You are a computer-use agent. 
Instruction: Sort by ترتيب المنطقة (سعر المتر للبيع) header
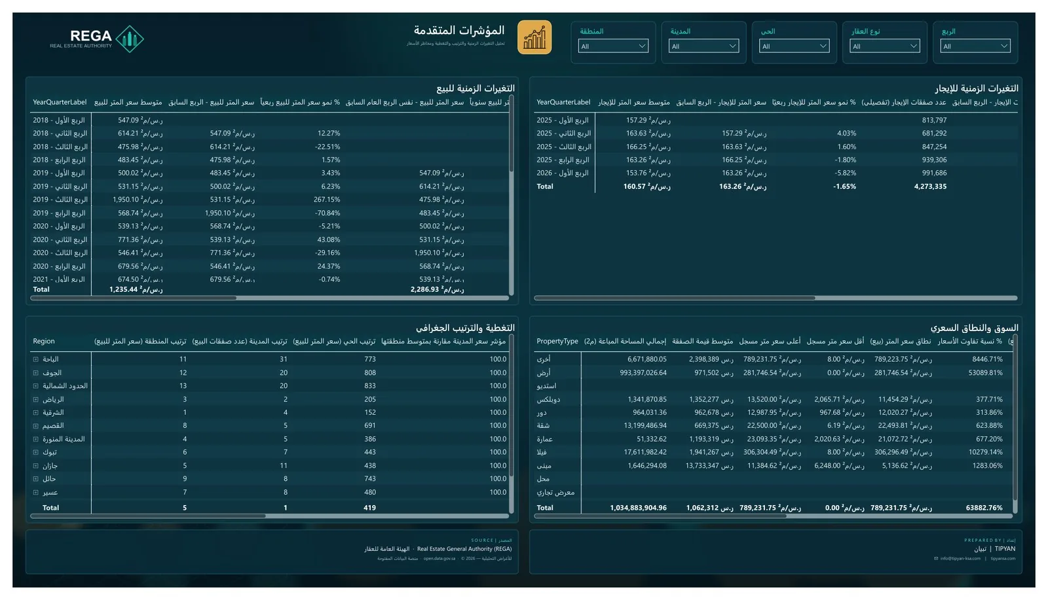tap(140, 341)
